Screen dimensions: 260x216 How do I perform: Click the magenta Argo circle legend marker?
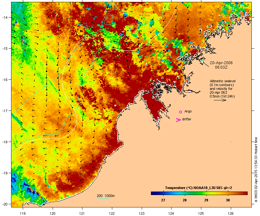point(181,112)
